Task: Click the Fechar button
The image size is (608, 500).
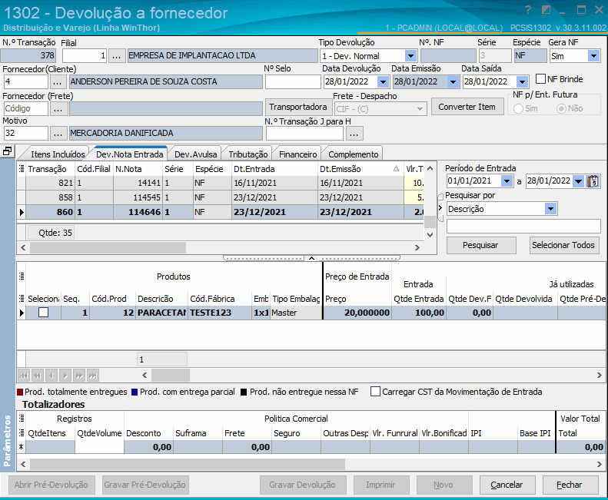Action: point(570,485)
